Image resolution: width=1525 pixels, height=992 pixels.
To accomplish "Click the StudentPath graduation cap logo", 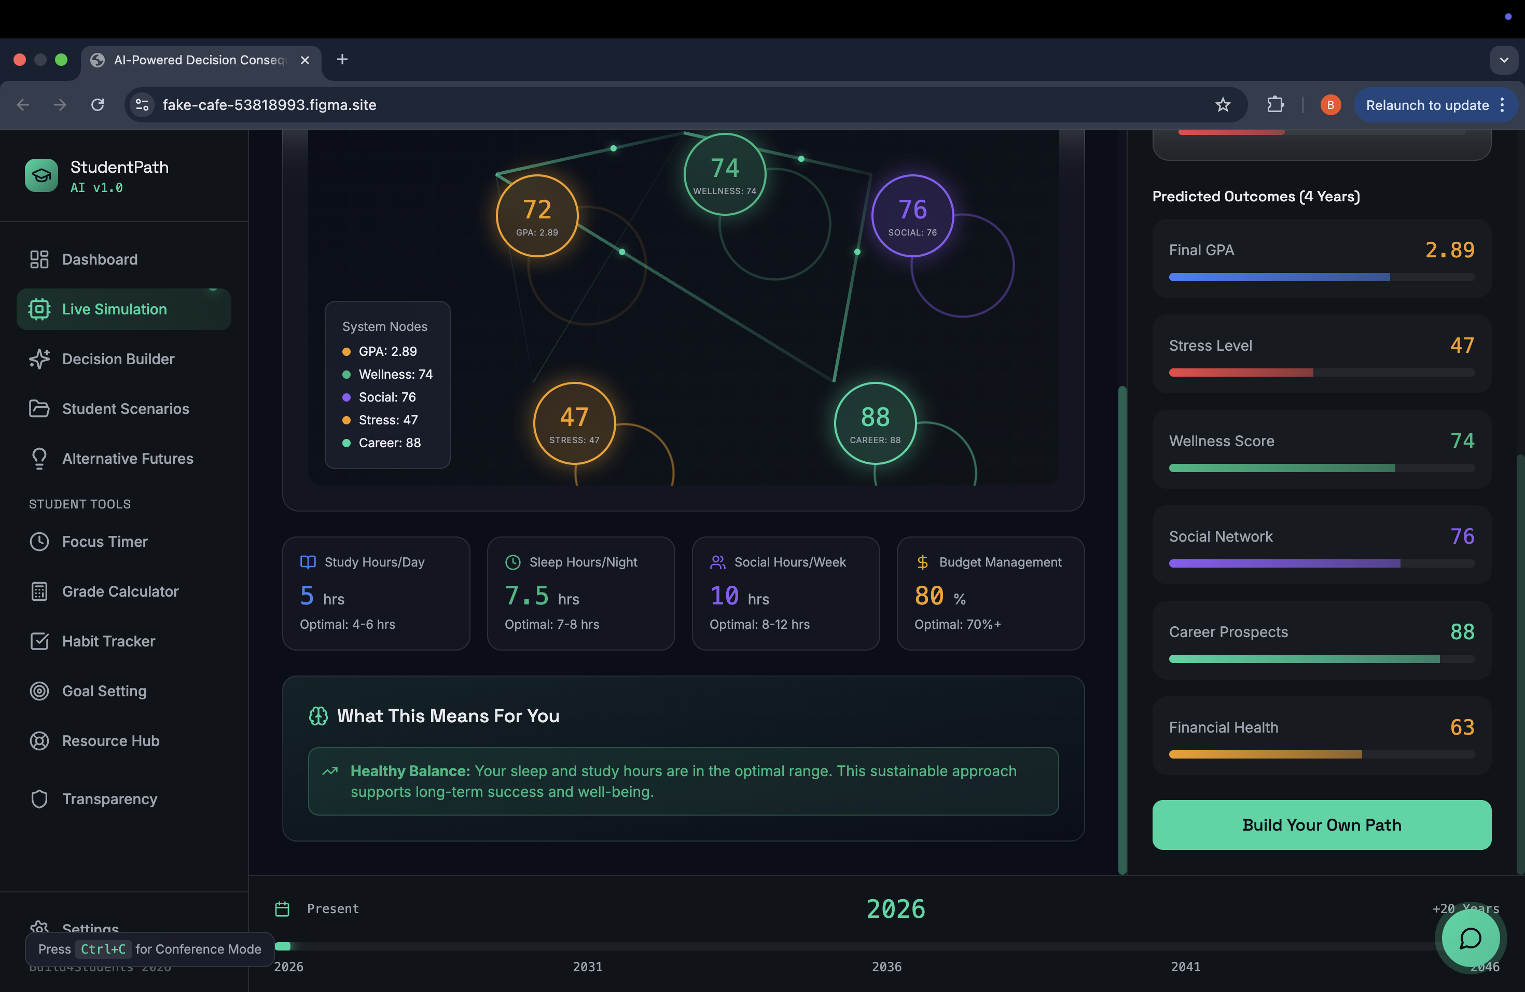I will pyautogui.click(x=41, y=175).
